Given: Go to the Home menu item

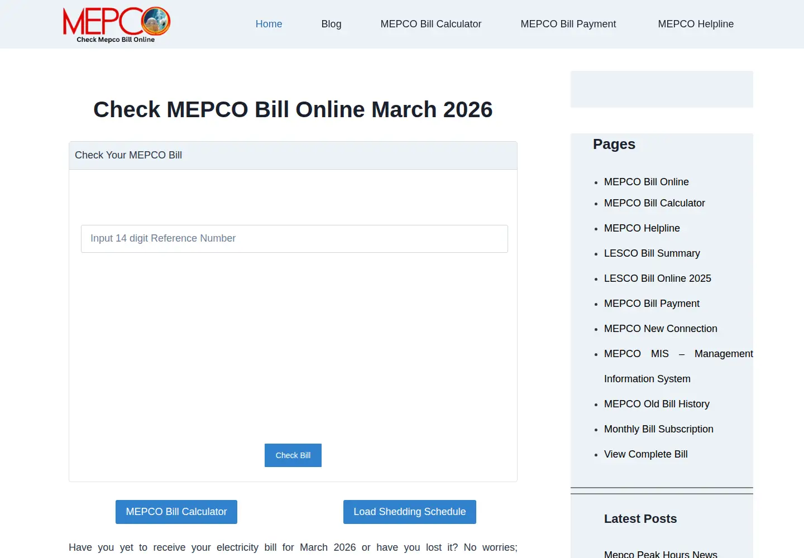Looking at the screenshot, I should (x=269, y=24).
